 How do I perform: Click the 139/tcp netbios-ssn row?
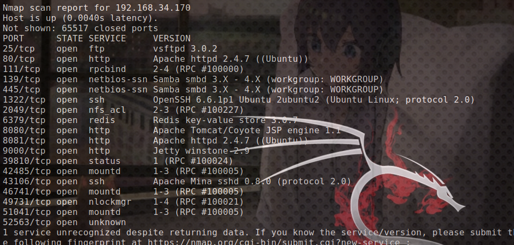tap(193, 80)
